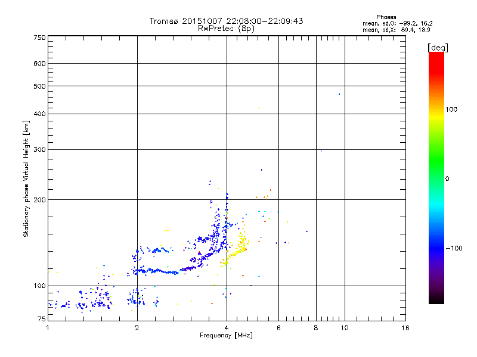This screenshot has width=477, height=357.
Task: Click the y-axis tick label '200'
Action: click(x=39, y=200)
